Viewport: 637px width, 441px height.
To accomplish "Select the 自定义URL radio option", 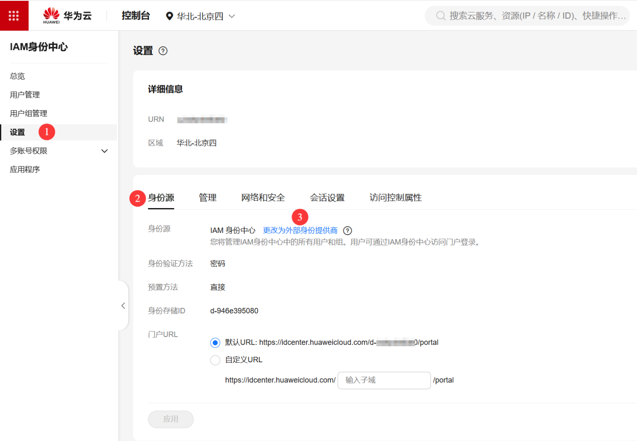I will coord(215,360).
